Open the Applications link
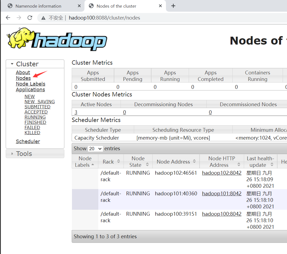This screenshot has width=287, height=254. point(30,90)
